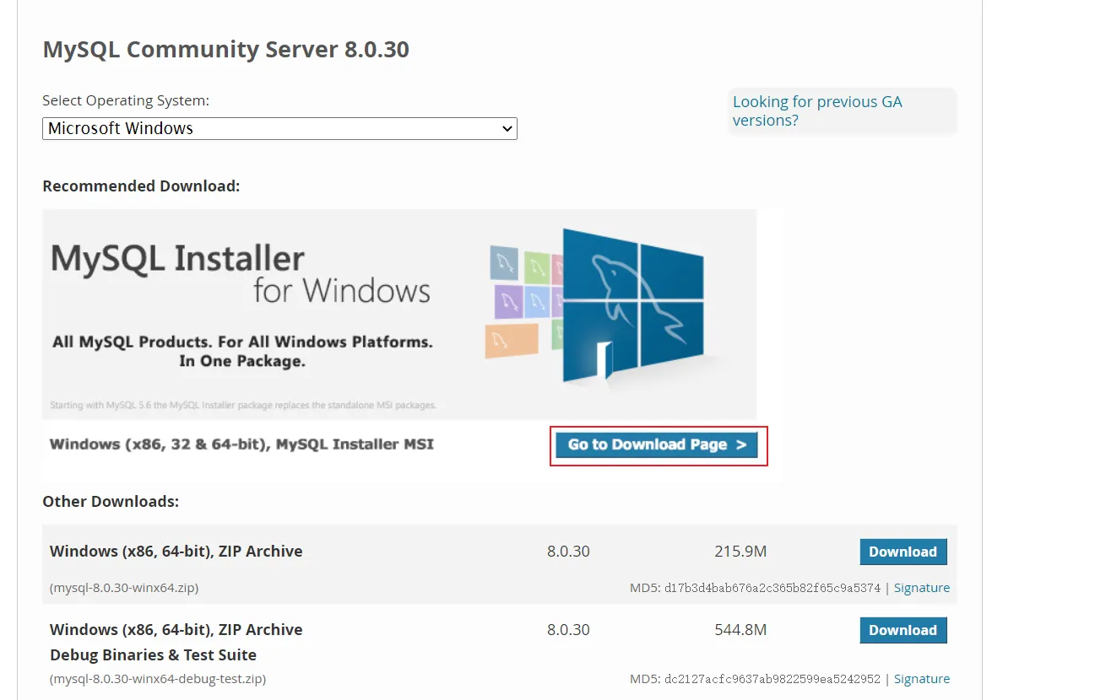The width and height of the screenshot is (1095, 700).
Task: Click Windows (x86, 32 & 64-bit), MySQL Installer MSI text
Action: [241, 444]
